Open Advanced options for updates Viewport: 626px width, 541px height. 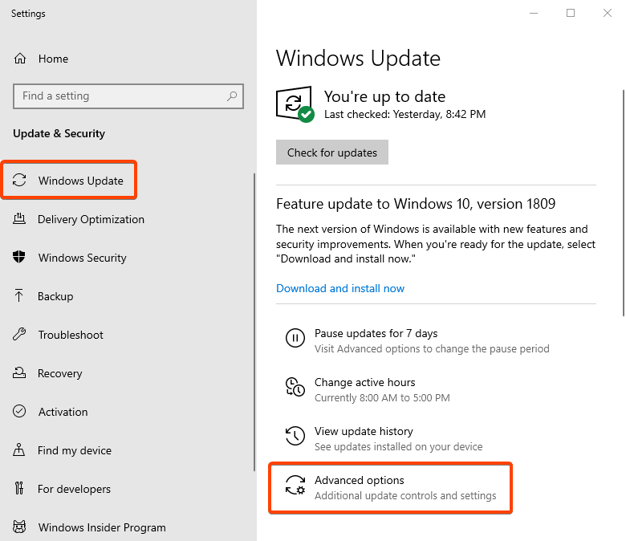point(360,481)
